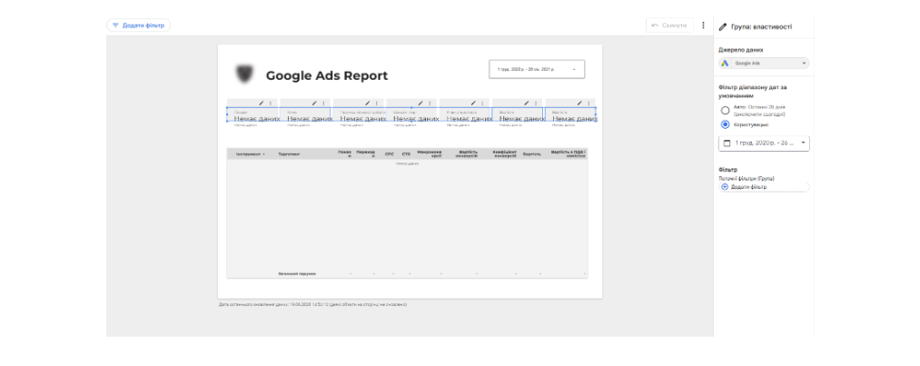Click the Загальний підсумок totals row label
This screenshot has width=920, height=366.
click(297, 274)
